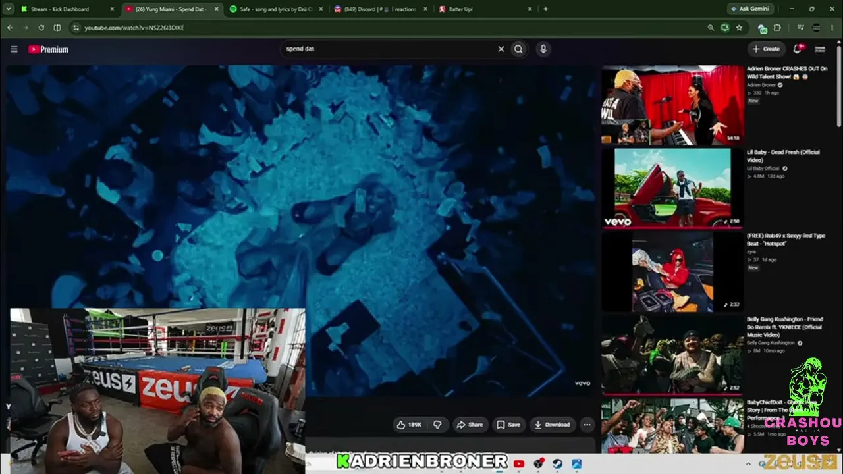
Task: Like the video with the thumbs-up button
Action: [x=409, y=425]
